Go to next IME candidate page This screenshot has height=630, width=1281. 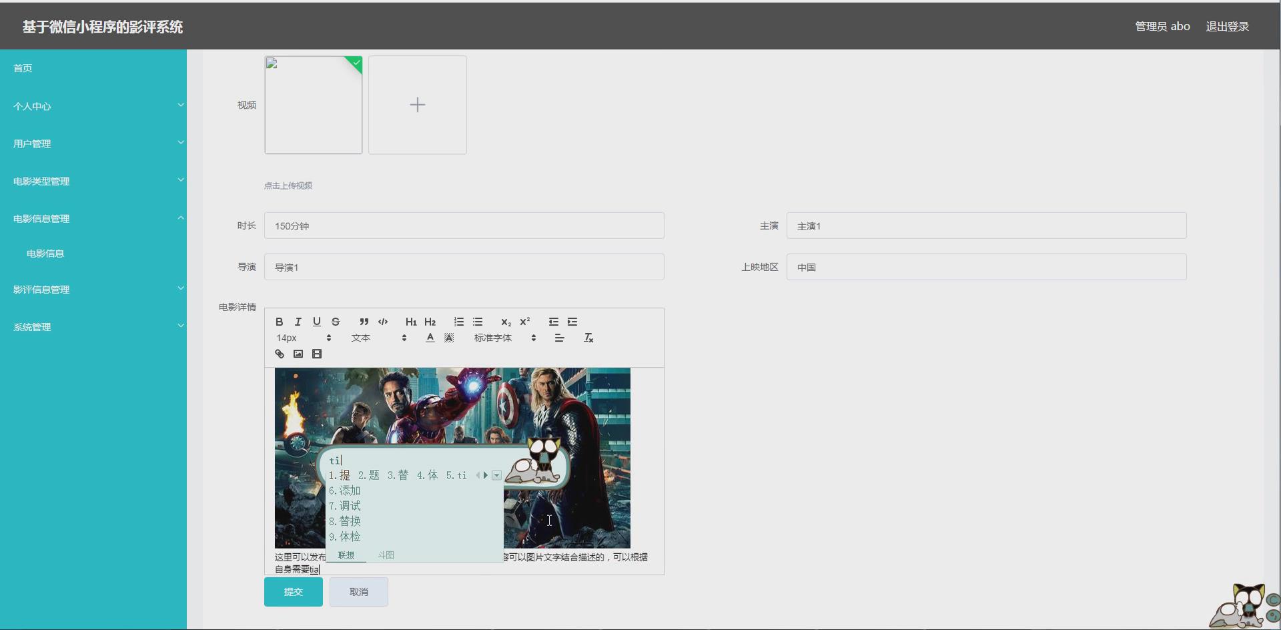[486, 475]
